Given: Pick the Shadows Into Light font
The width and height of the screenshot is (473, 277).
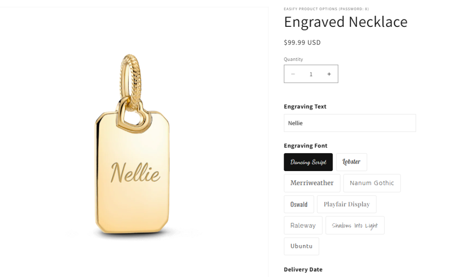Looking at the screenshot, I should pyautogui.click(x=355, y=226).
